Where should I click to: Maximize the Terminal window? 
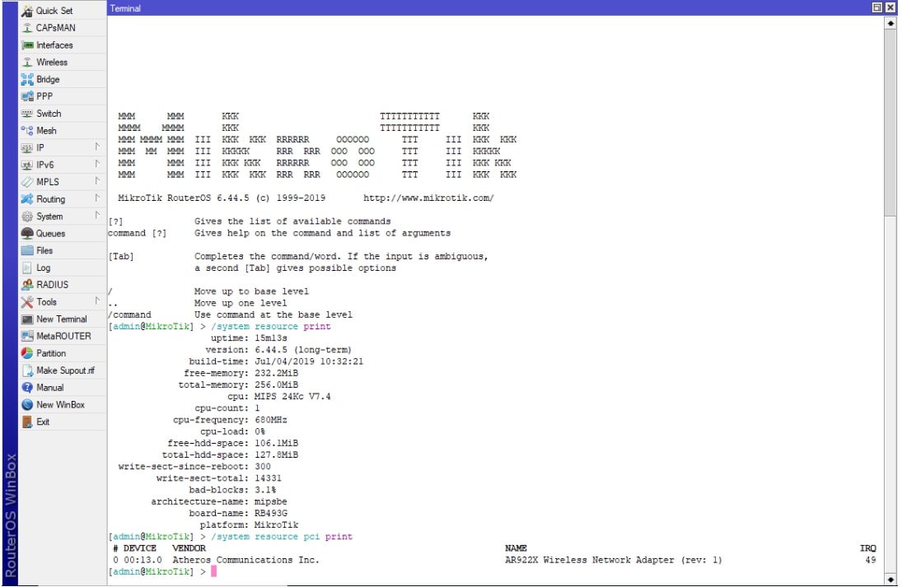877,7
